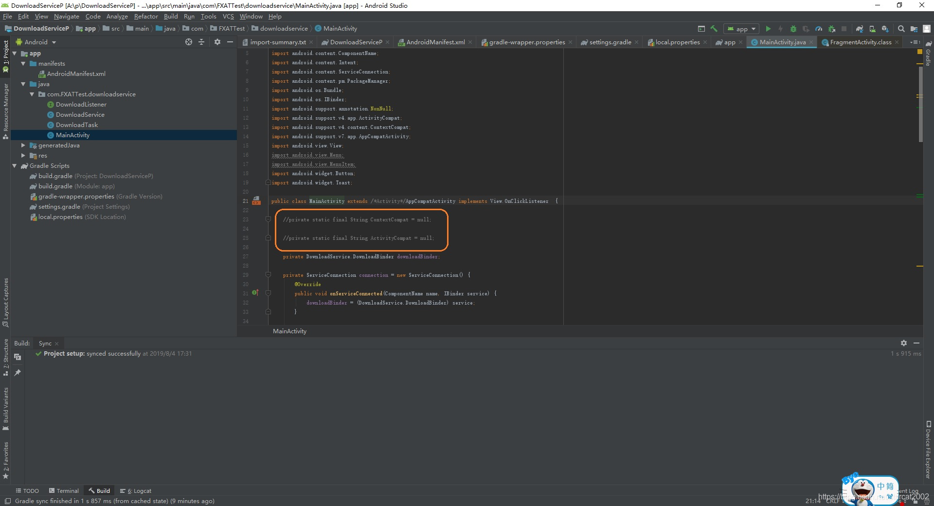Click the user avatar icon in the toolbar
Screen dimensions: 934x506
coord(927,29)
